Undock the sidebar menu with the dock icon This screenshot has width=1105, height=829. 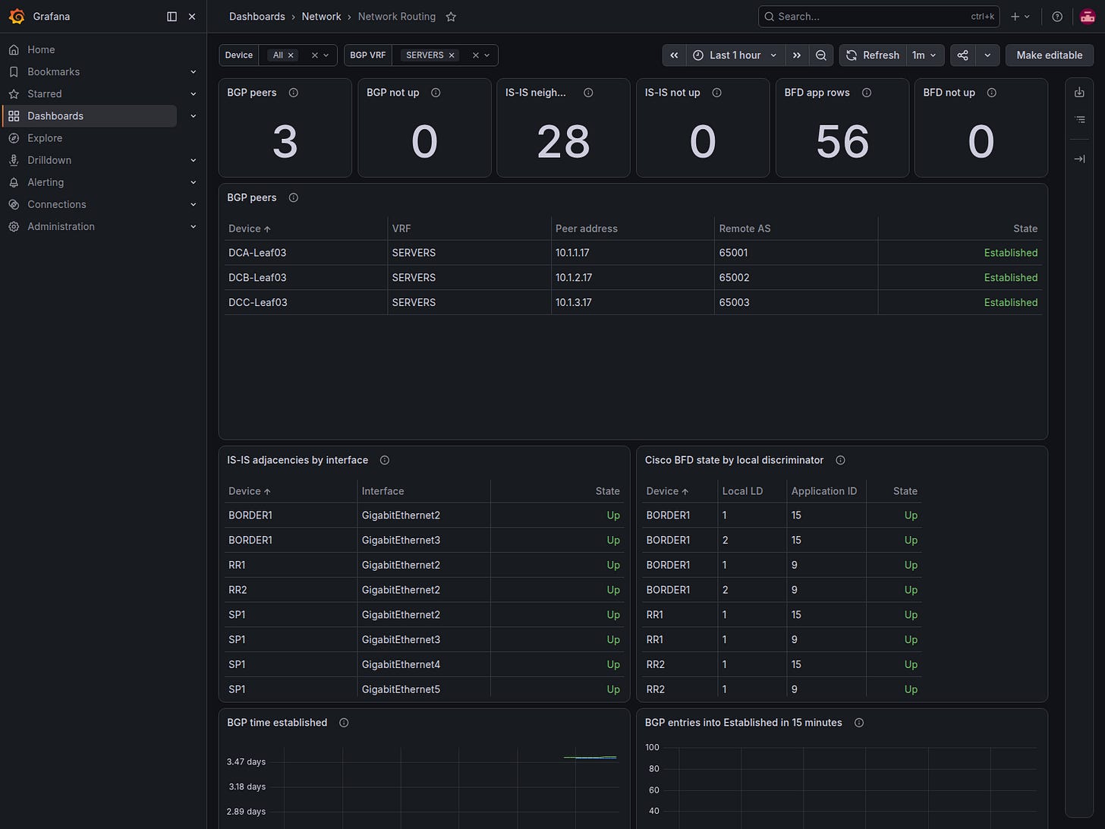[172, 16]
